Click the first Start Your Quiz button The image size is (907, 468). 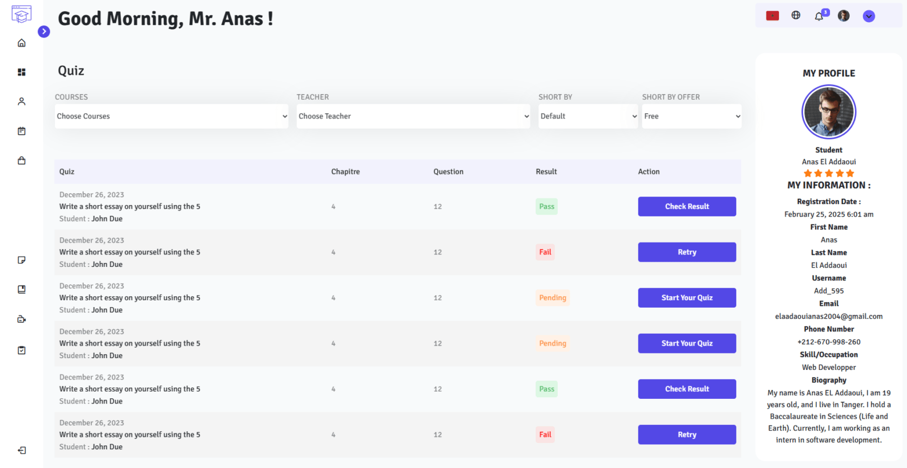pos(687,297)
